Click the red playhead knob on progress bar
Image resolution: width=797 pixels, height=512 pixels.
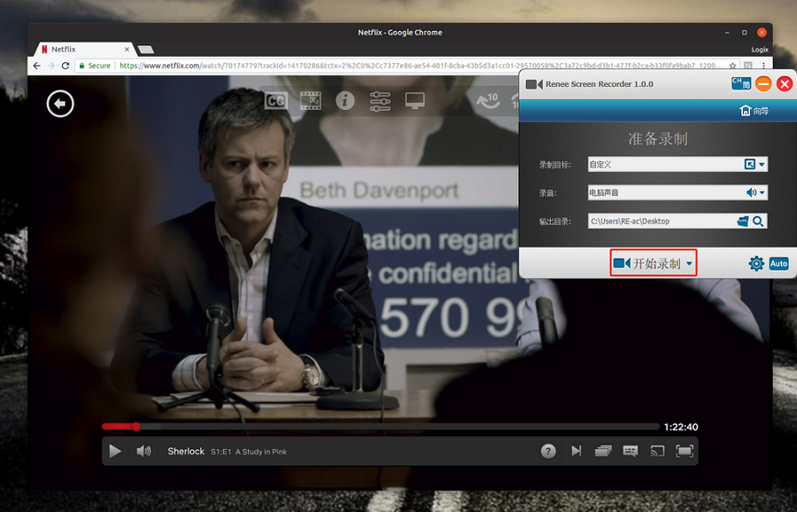click(136, 427)
